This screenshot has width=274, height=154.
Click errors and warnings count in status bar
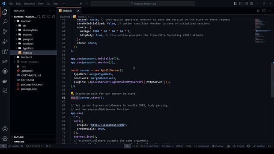34,146
